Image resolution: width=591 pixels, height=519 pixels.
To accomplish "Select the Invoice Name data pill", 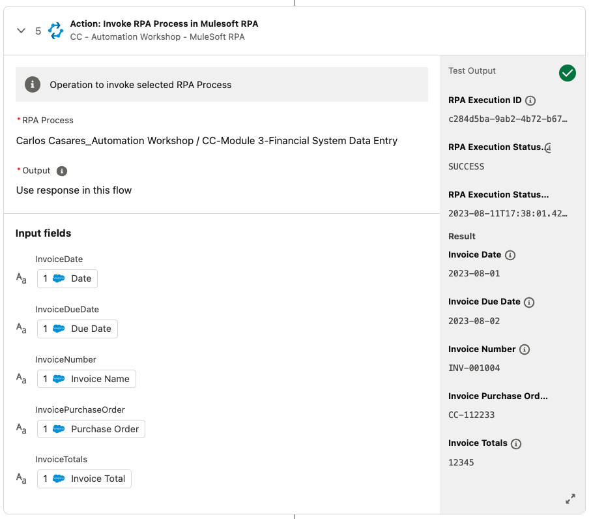I will (x=86, y=379).
